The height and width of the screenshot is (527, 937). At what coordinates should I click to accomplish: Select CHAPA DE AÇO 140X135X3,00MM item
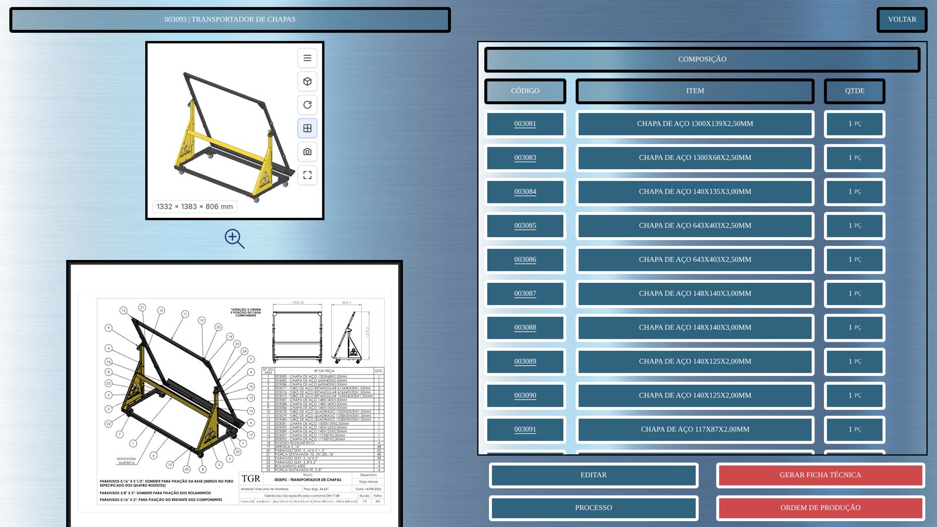[695, 192]
